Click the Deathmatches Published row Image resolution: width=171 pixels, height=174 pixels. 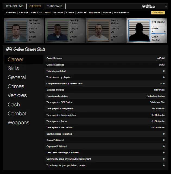click(x=106, y=134)
